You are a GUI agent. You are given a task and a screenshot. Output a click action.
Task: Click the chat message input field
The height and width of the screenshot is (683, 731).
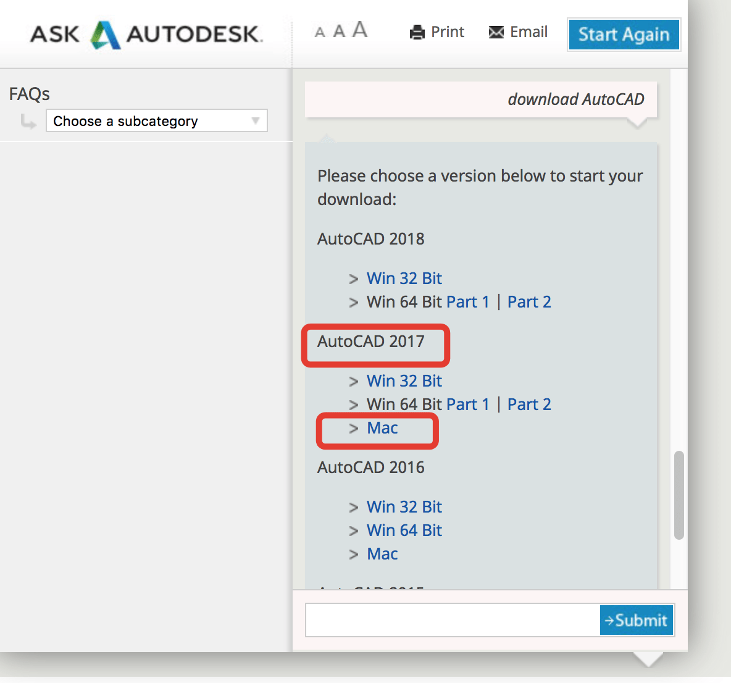click(453, 620)
